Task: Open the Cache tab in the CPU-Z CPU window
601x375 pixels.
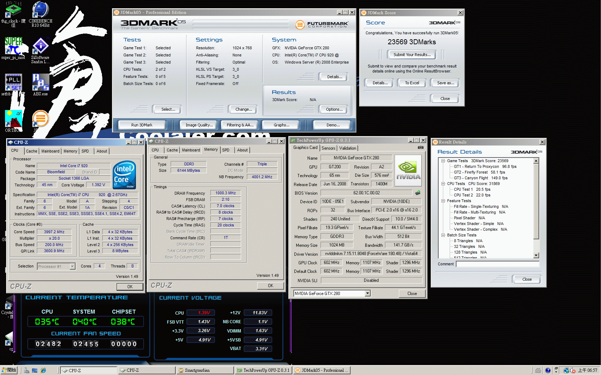Action: point(31,151)
